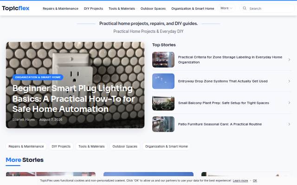Accept cookies with the OK link
This screenshot has width=297, height=185.
pyautogui.click(x=255, y=181)
